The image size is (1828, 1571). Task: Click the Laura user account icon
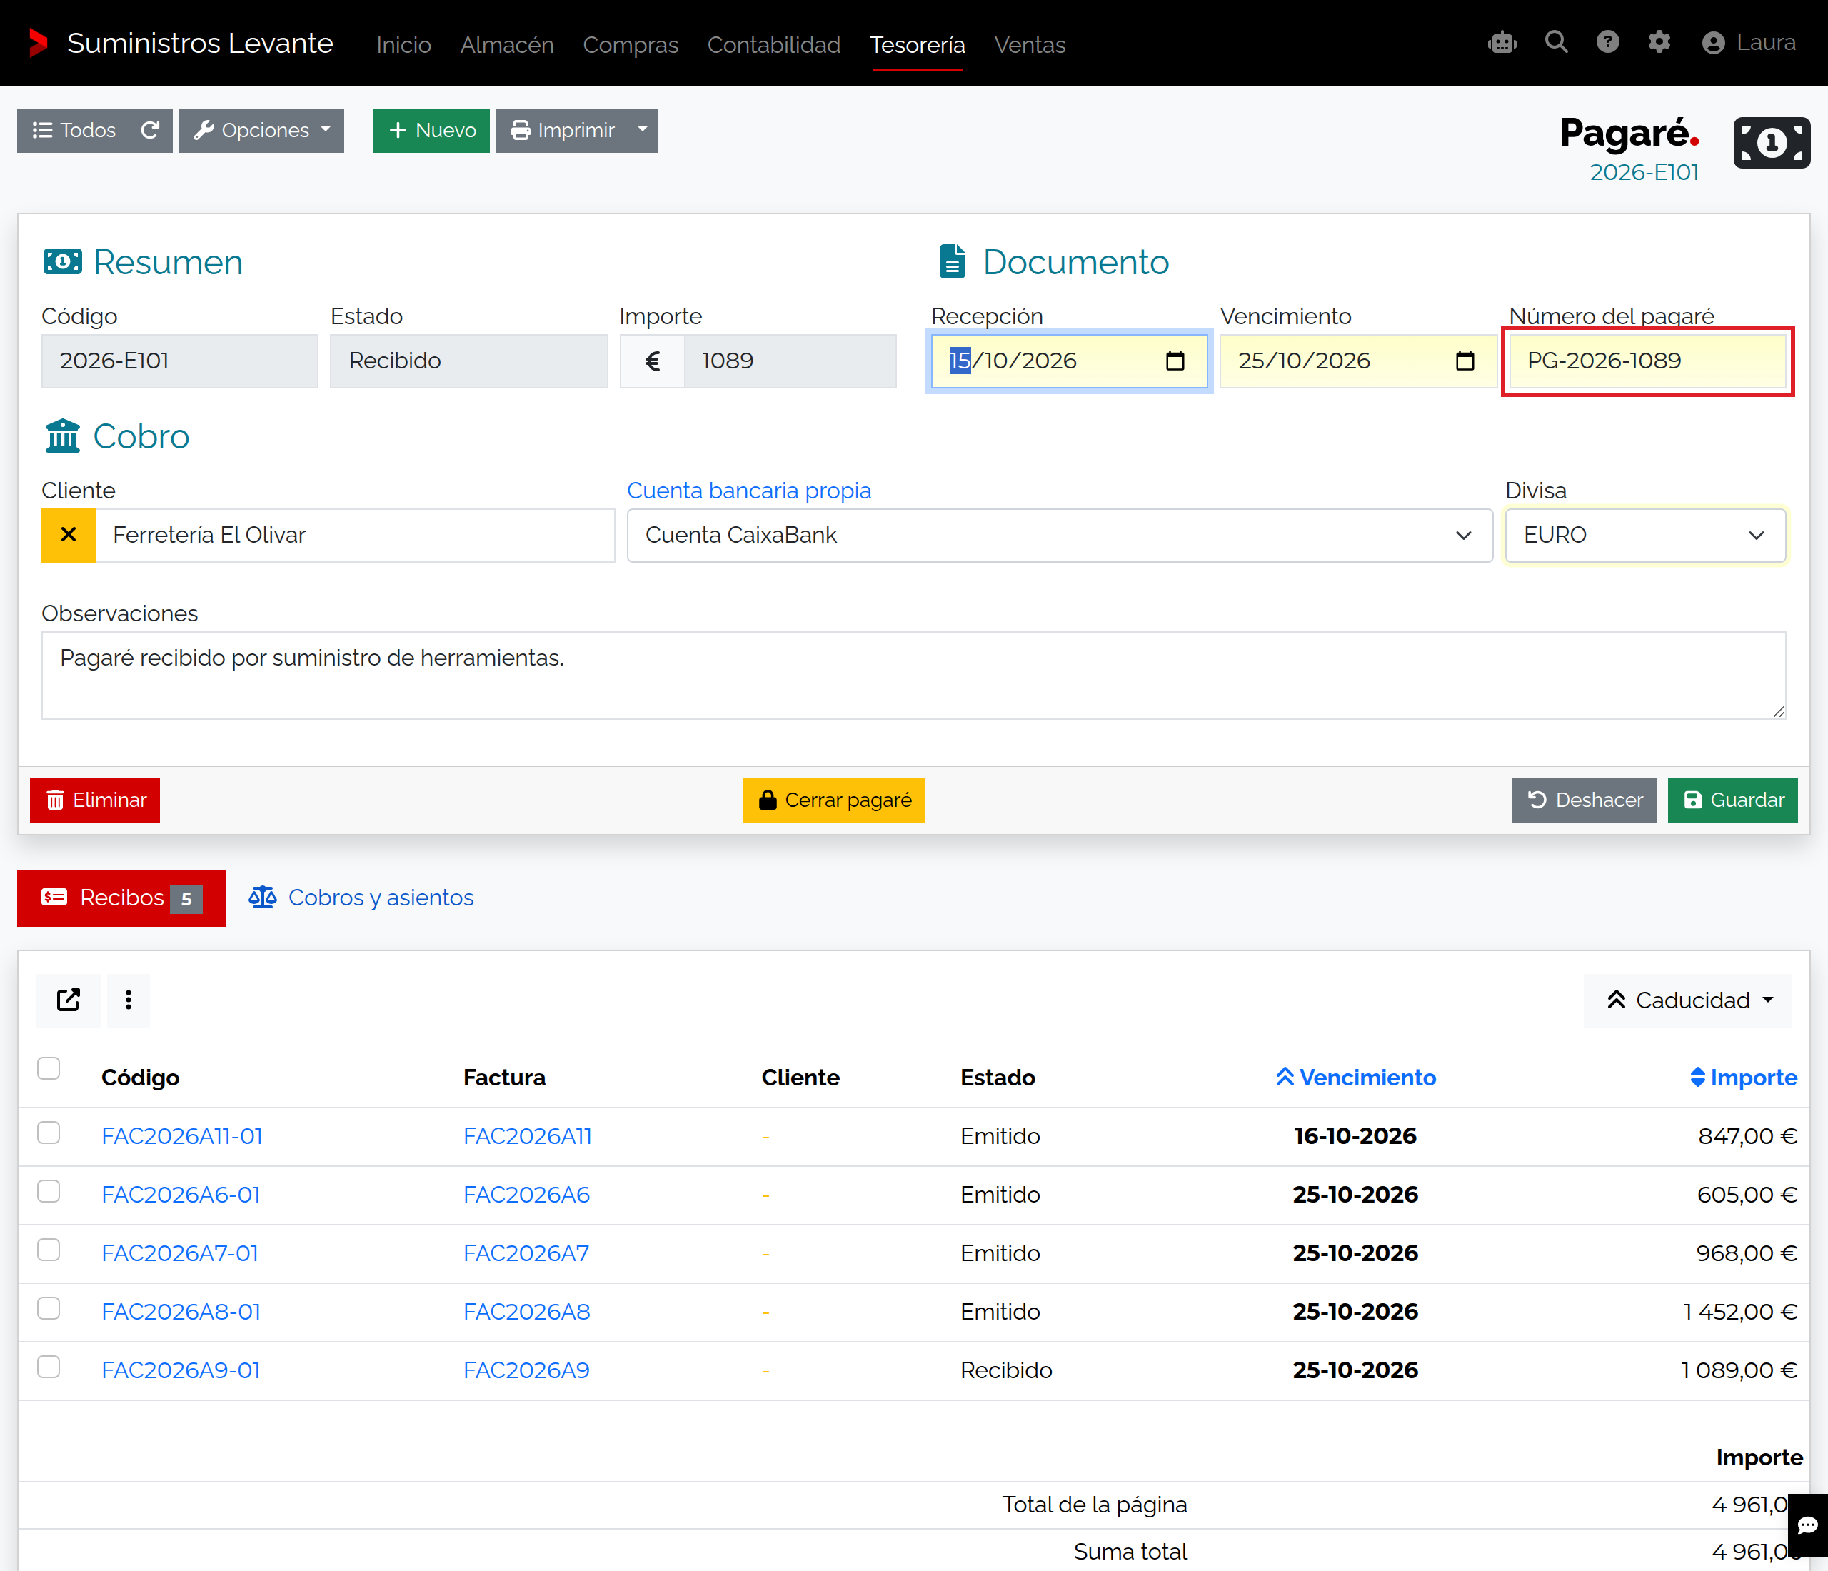pyautogui.click(x=1713, y=44)
